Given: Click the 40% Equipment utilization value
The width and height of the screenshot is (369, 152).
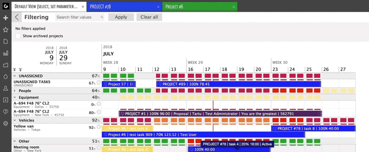Looking at the screenshot, I should [x=96, y=97].
